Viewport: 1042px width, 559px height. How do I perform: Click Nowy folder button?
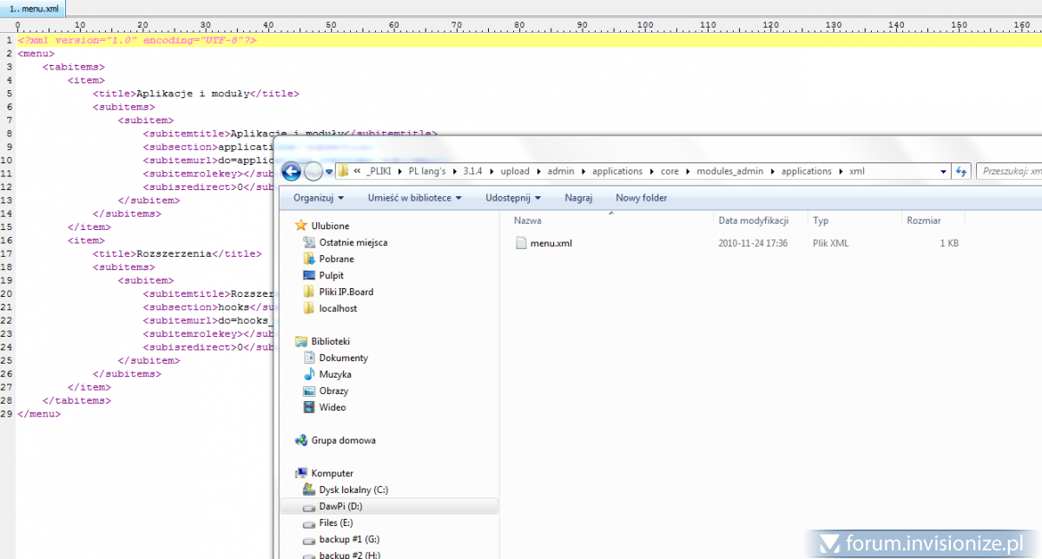coord(641,198)
